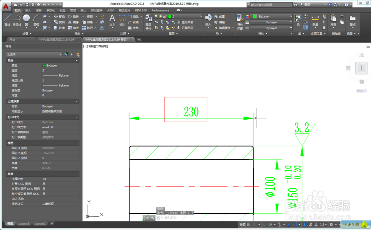Viewport: 371px width, 230px height.
Task: Switch to the Layout1 tab
Action: pos(23,224)
